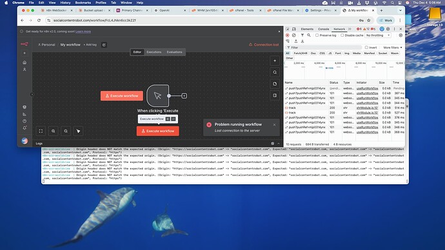
Task: Click the Learn more link in the banner
Action: (x=83, y=32)
